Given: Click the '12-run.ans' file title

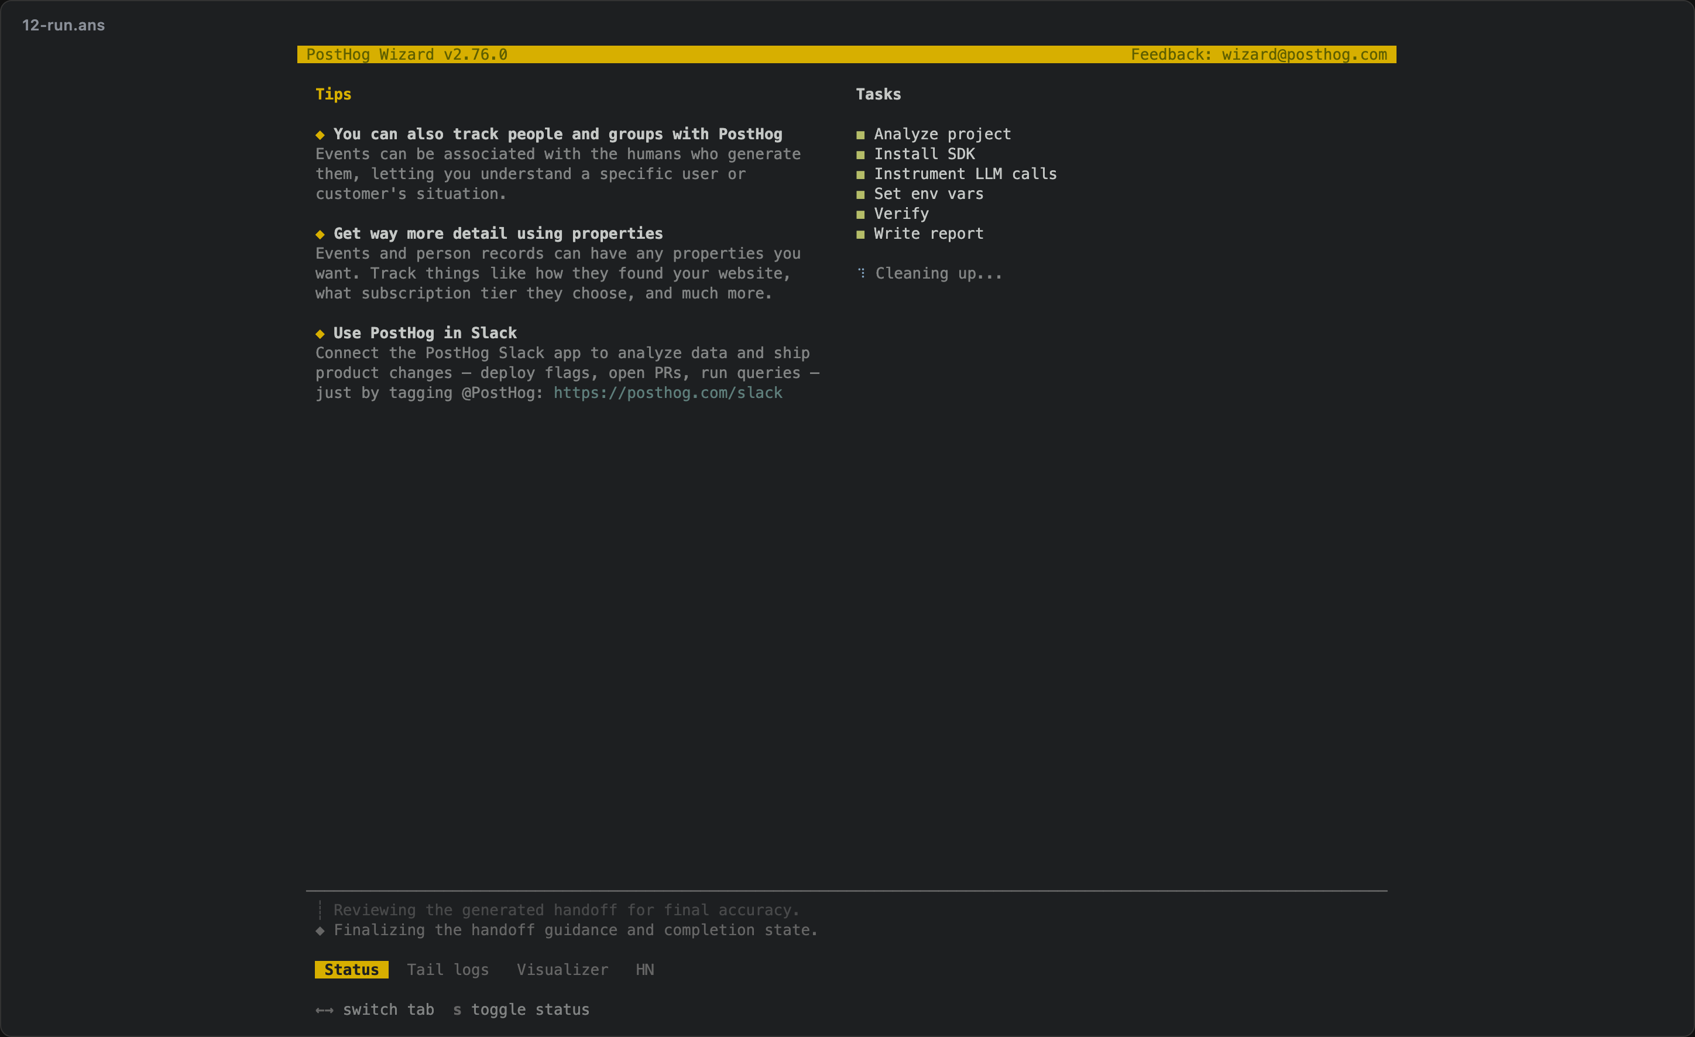Looking at the screenshot, I should 63,25.
